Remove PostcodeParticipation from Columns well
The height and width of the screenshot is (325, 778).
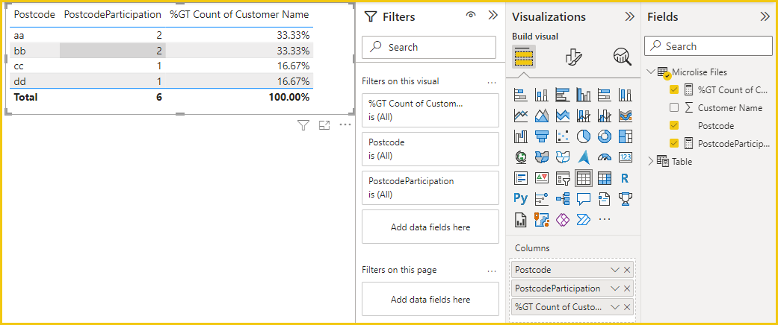click(627, 288)
